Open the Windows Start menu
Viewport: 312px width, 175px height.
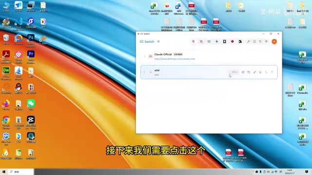coord(4,172)
